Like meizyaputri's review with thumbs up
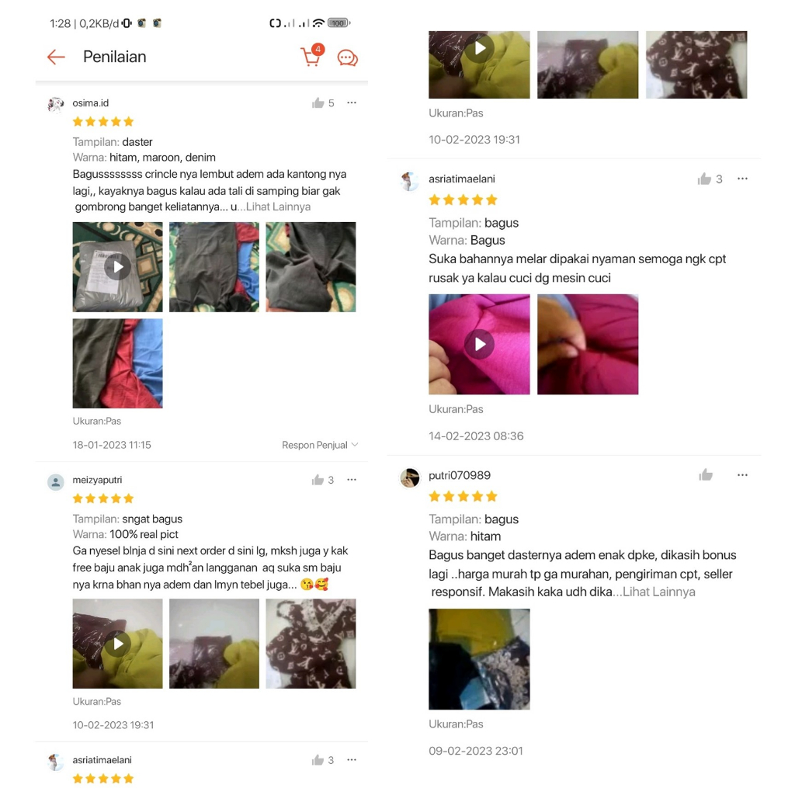 (318, 480)
